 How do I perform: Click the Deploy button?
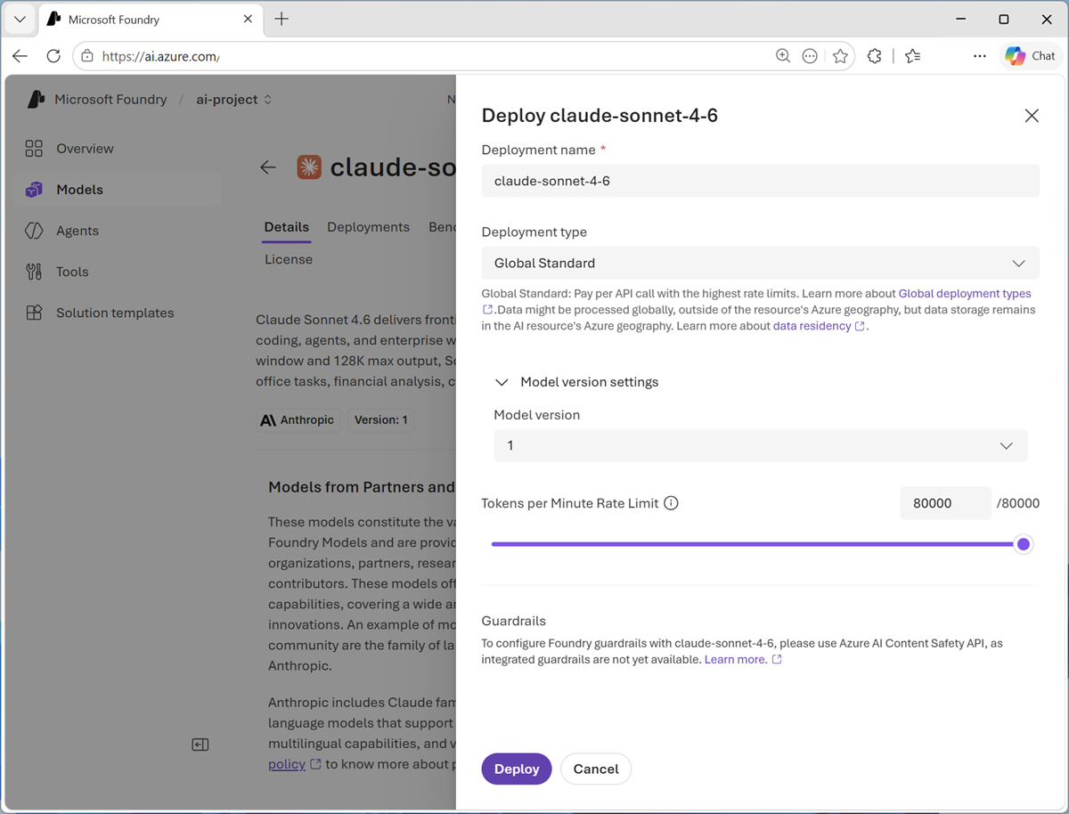coord(517,769)
